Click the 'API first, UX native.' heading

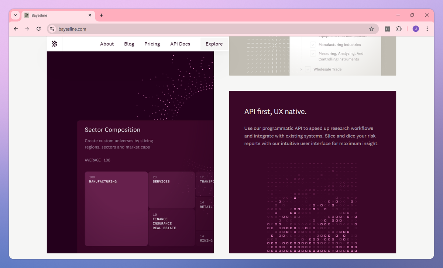pyautogui.click(x=275, y=112)
